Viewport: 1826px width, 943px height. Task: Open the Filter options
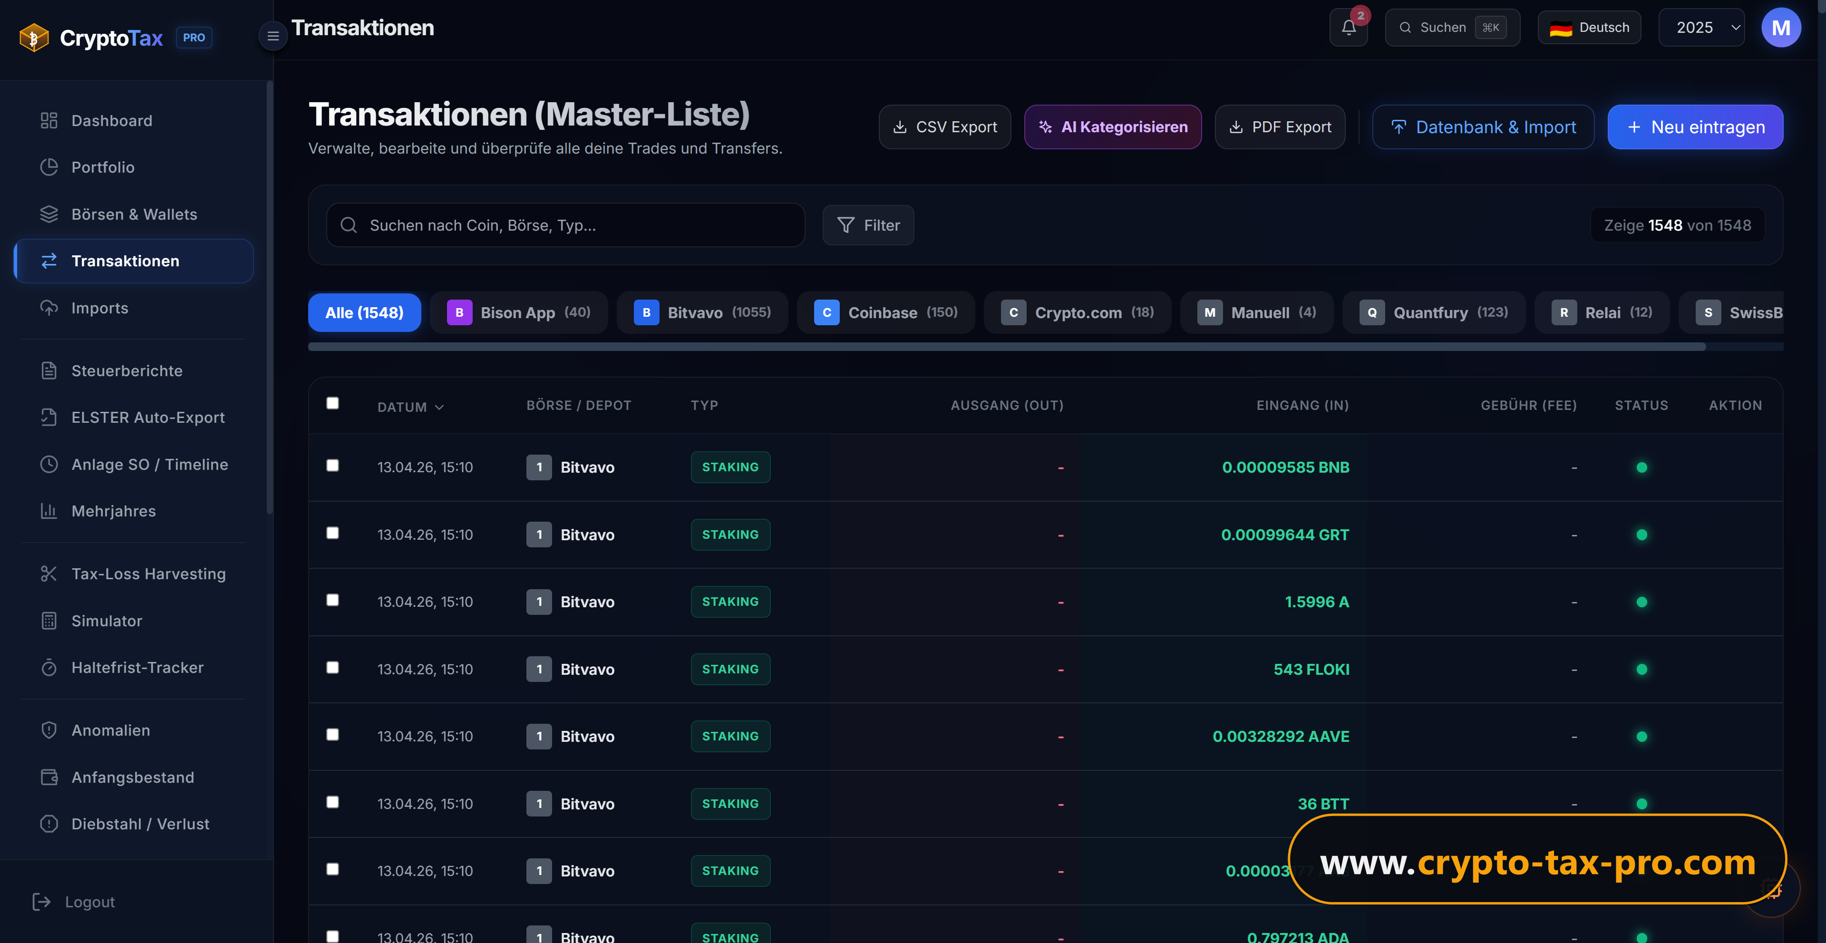(868, 225)
